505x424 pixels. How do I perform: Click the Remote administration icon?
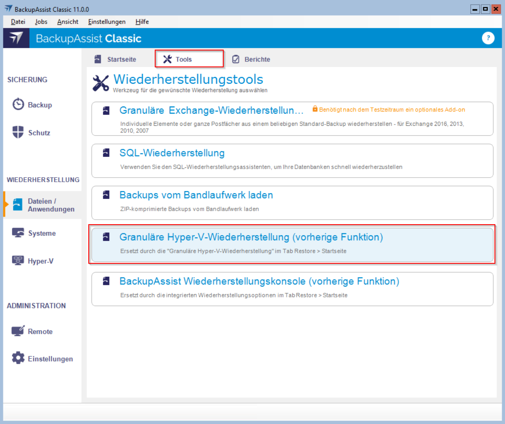[x=18, y=331]
